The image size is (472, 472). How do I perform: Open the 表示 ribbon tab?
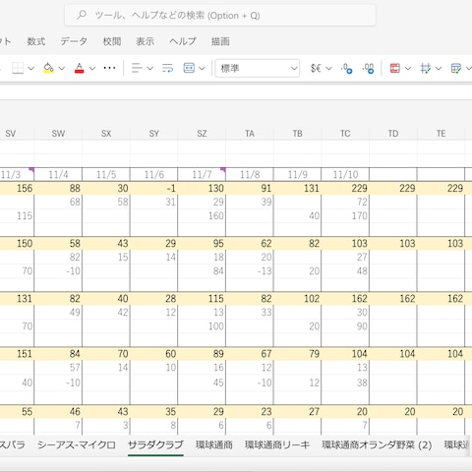(x=146, y=41)
